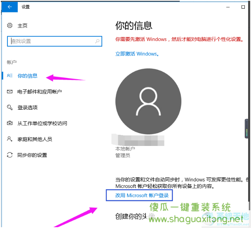251x228 pixels.
Task: Click the 管理员 label
Action: [x=123, y=155]
